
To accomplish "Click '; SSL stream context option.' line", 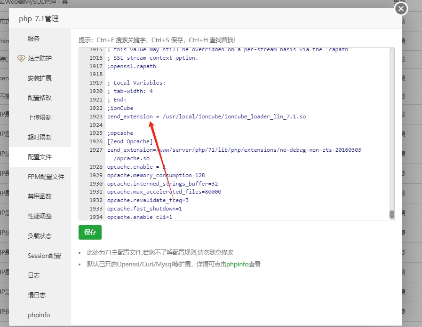I will point(152,58).
